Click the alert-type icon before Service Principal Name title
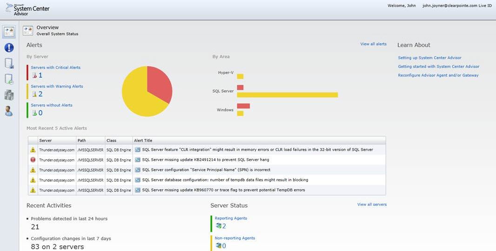The image size is (496, 251). [138, 170]
